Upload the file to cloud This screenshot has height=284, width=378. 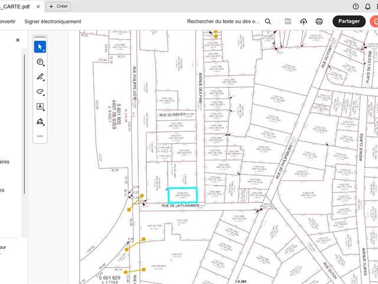tap(304, 21)
